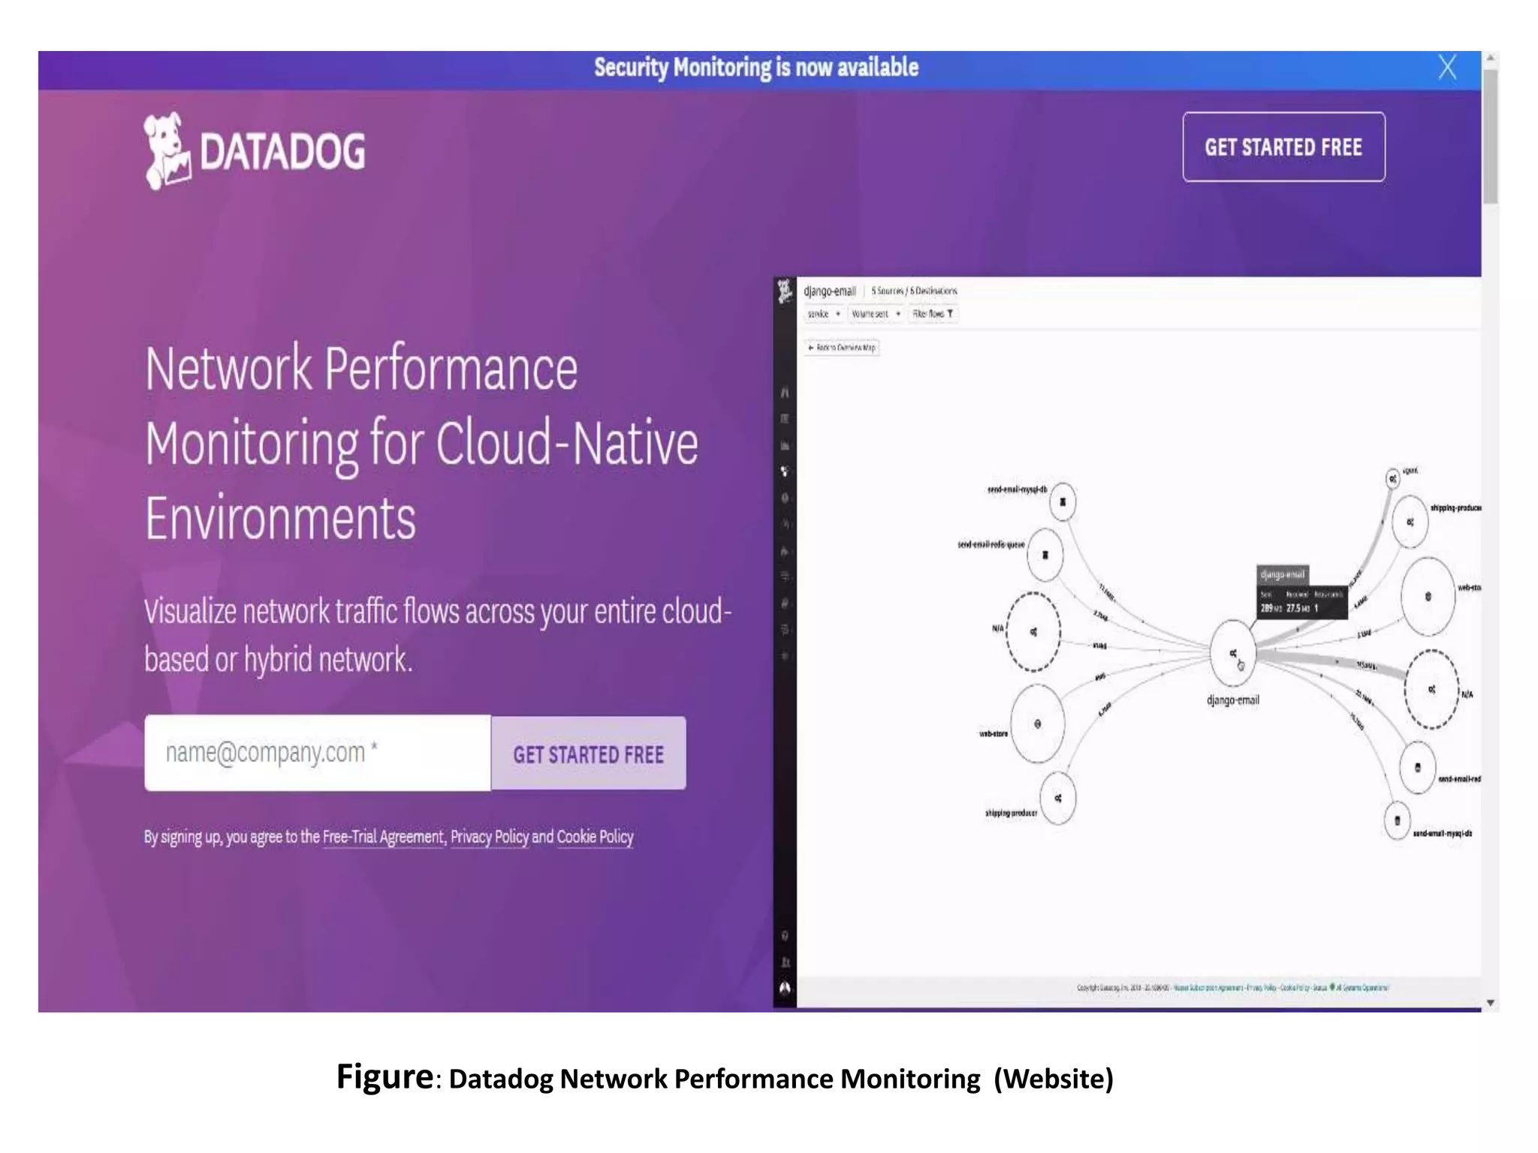Click the 289 MB sent value in tooltip

1271,608
